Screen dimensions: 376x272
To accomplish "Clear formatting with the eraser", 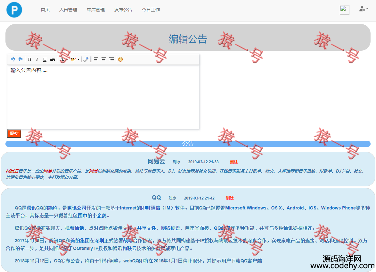I will point(86,59).
